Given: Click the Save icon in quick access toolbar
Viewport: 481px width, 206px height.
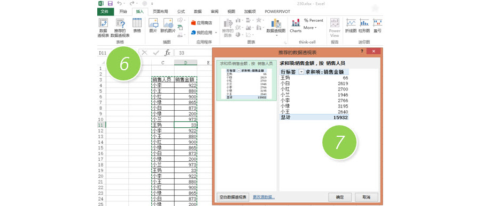Looking at the screenshot, I should click(110, 4).
